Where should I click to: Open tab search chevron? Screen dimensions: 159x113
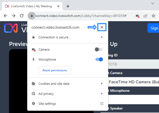click(153, 4)
